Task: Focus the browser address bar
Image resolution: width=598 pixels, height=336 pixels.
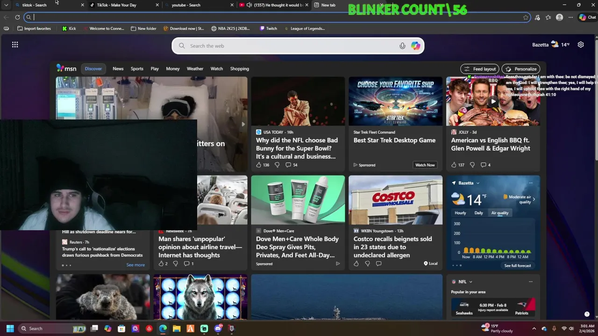Action: 278,17
